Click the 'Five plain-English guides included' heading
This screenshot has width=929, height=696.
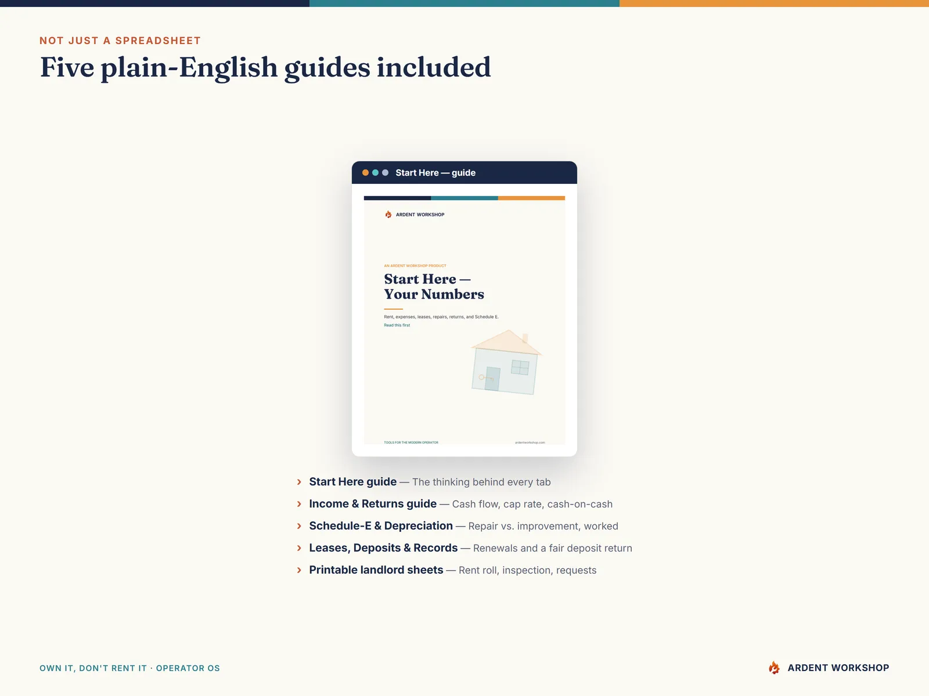[x=265, y=68]
